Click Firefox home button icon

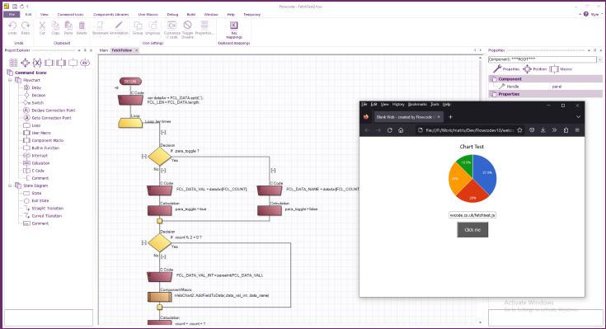(x=401, y=130)
